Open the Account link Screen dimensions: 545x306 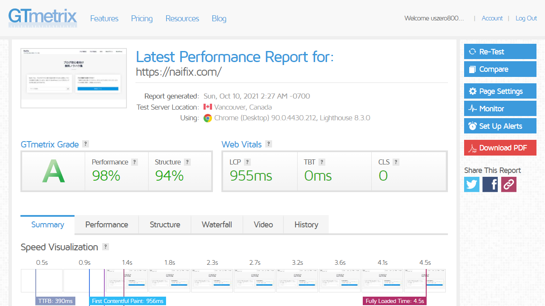coord(492,18)
